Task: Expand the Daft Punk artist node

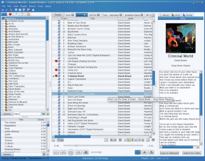Action: click(x=3, y=84)
